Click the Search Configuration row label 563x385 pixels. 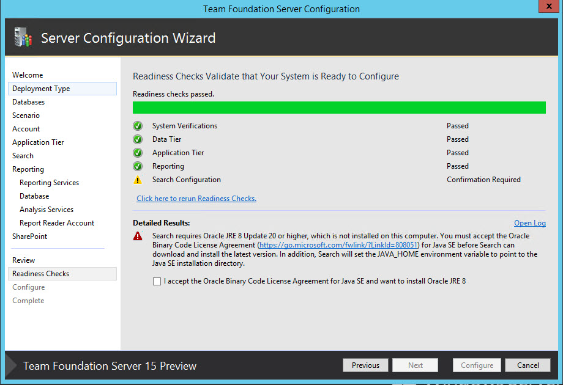[x=187, y=180]
